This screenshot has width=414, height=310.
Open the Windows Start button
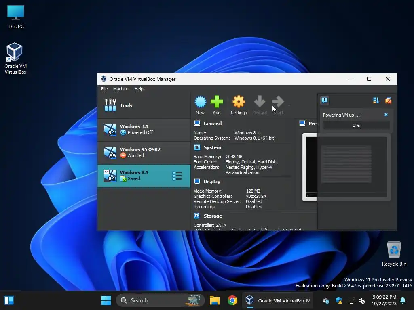pyautogui.click(x=106, y=300)
